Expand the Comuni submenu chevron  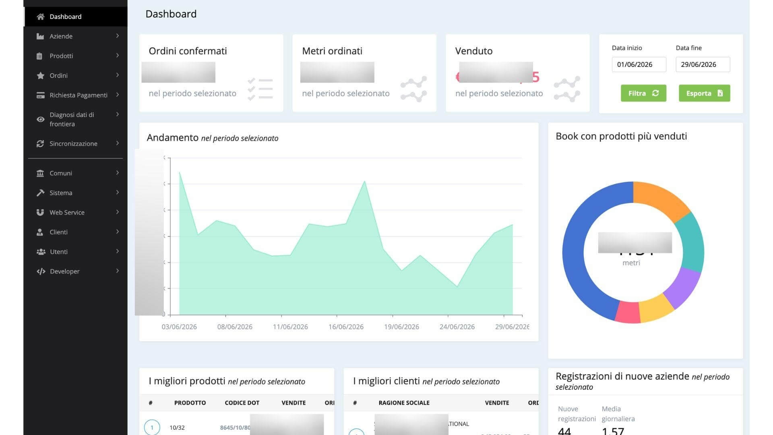pyautogui.click(x=118, y=173)
